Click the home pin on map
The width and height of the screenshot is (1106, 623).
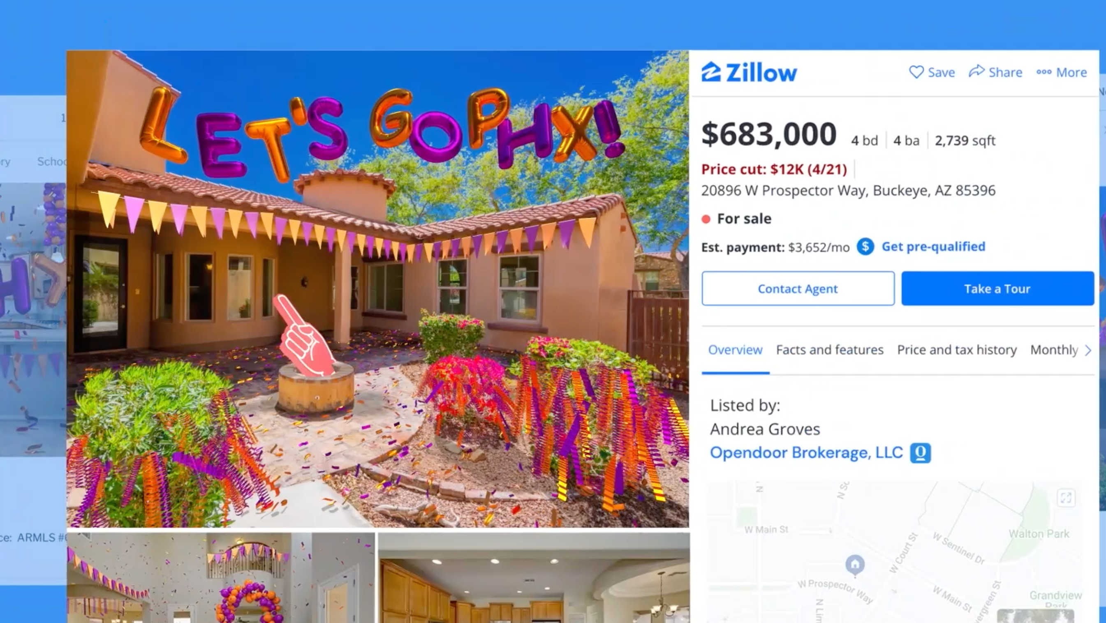tap(855, 565)
